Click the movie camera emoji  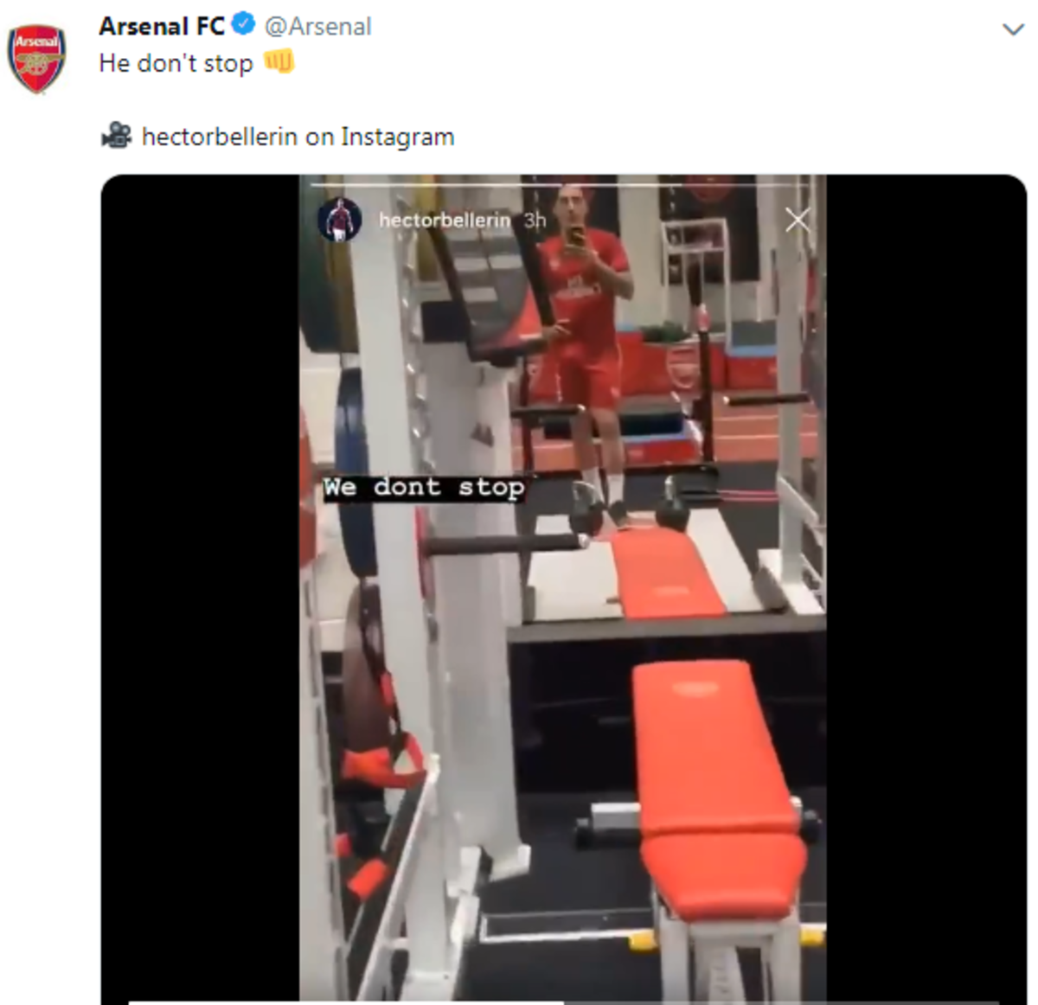[116, 136]
